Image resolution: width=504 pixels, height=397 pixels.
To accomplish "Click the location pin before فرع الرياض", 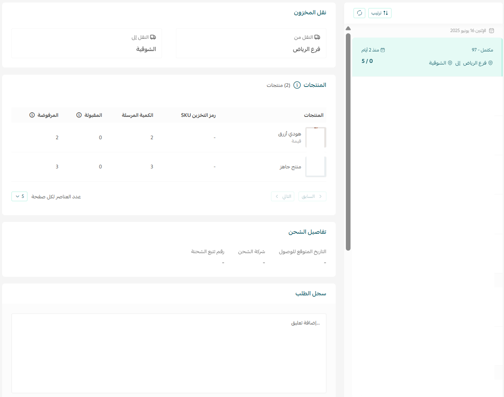I will pos(490,63).
